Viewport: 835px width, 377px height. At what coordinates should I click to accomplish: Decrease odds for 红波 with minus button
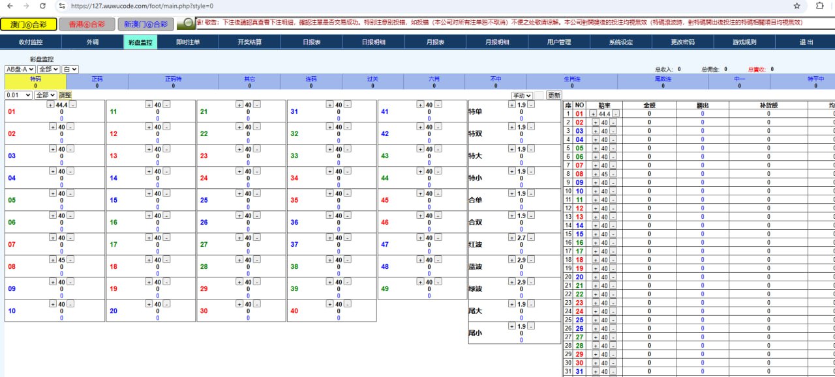530,238
